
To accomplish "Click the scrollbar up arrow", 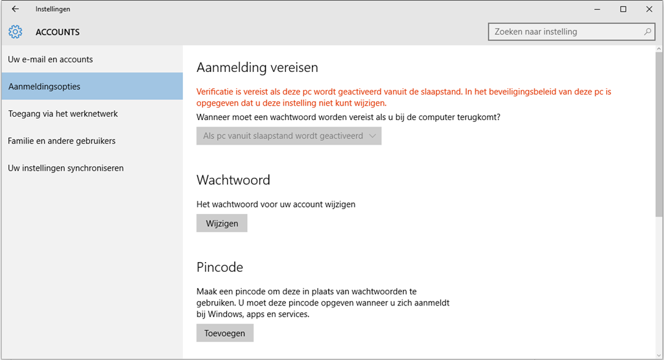I will pos(659,49).
